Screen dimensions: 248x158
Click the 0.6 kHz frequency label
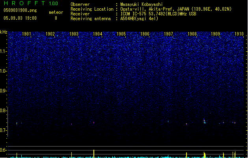[x=4, y=150]
